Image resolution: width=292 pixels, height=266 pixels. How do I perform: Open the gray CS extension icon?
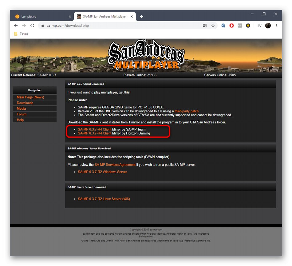click(x=240, y=26)
